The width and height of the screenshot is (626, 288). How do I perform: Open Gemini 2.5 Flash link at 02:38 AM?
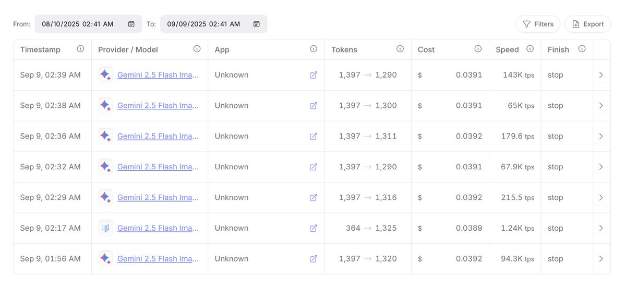point(158,106)
